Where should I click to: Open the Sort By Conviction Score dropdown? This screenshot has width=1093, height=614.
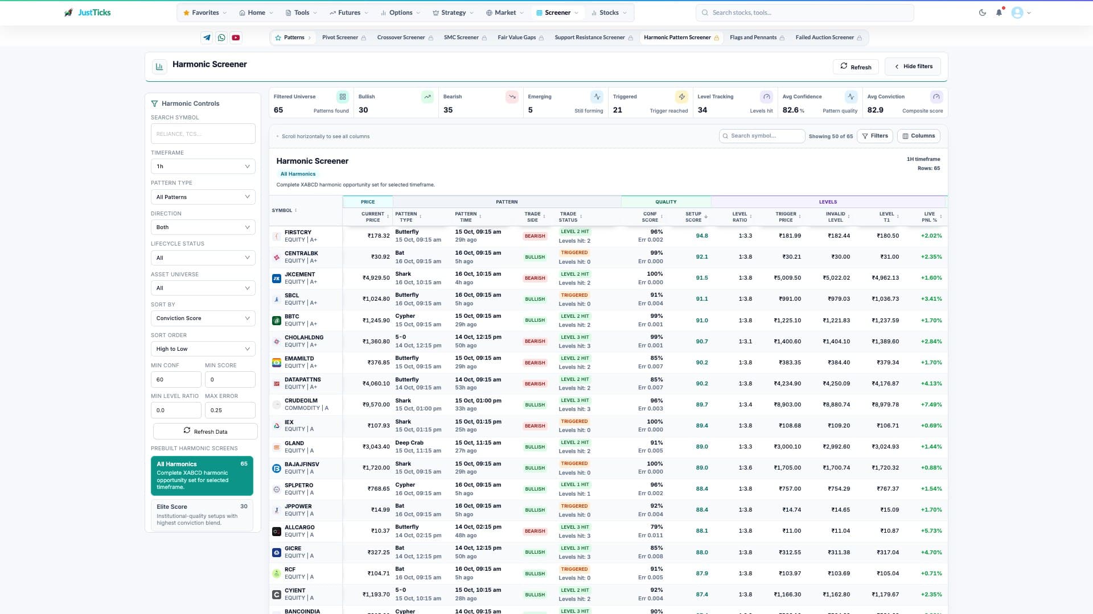tap(203, 318)
